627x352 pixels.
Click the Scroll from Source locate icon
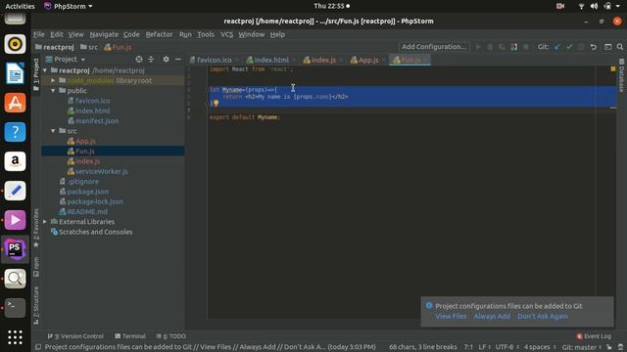click(139, 59)
